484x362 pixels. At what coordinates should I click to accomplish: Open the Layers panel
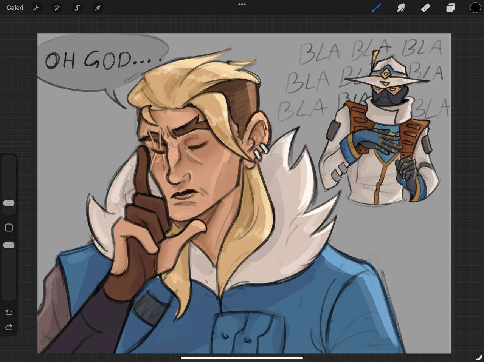click(x=450, y=8)
